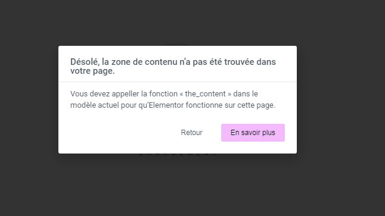
Task: Click the partially hidden loading text below dialog
Action: point(178,155)
